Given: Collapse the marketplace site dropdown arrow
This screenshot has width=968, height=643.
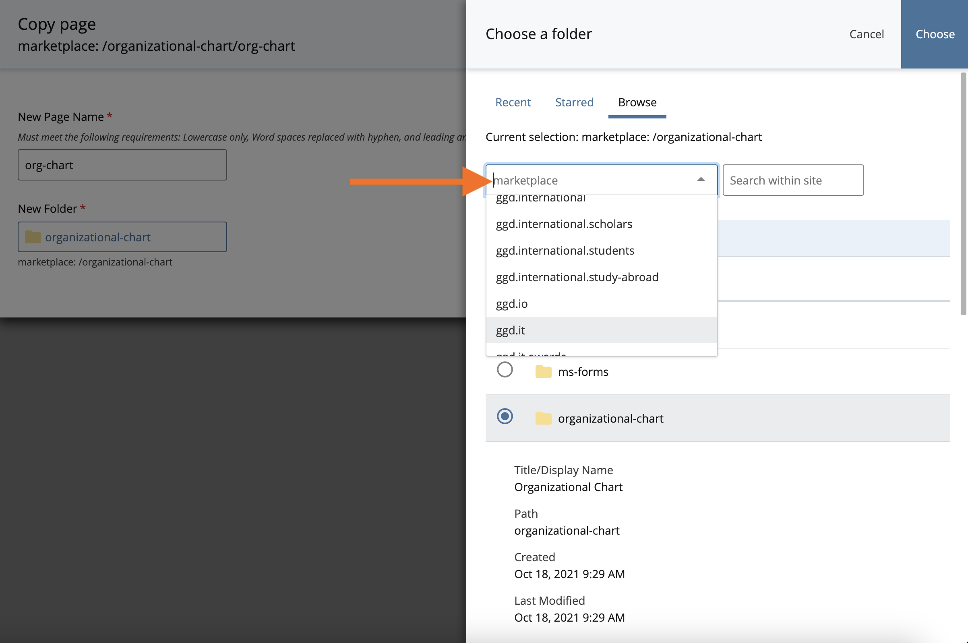Looking at the screenshot, I should click(x=701, y=180).
